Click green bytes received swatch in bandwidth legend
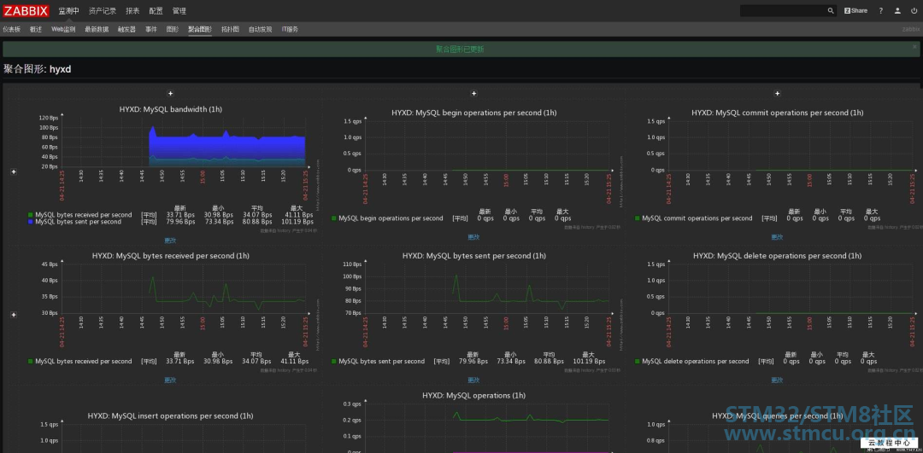 (31, 215)
